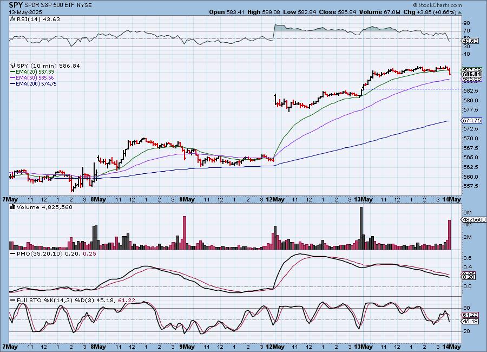Image resolution: width=487 pixels, height=352 pixels.
Task: Click the Chg +3.85 (+0.66%) header value
Action: click(x=430, y=12)
